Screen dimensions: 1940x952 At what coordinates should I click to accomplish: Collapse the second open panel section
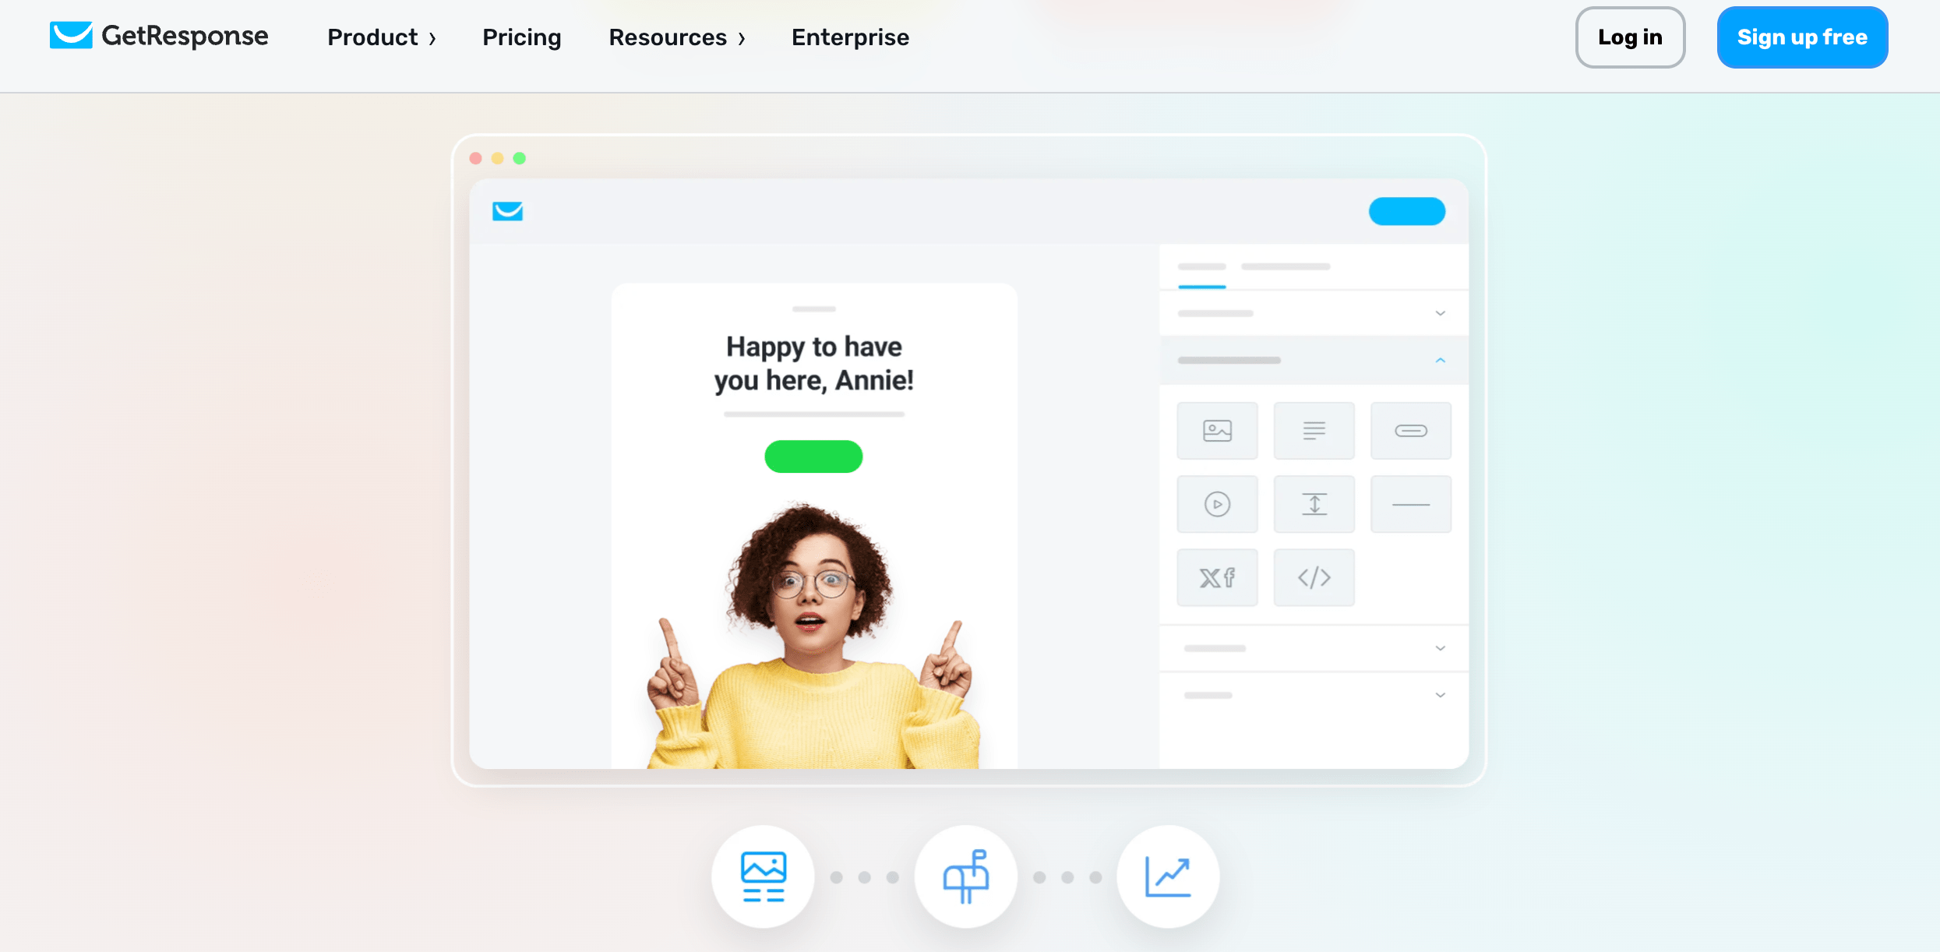coord(1439,360)
